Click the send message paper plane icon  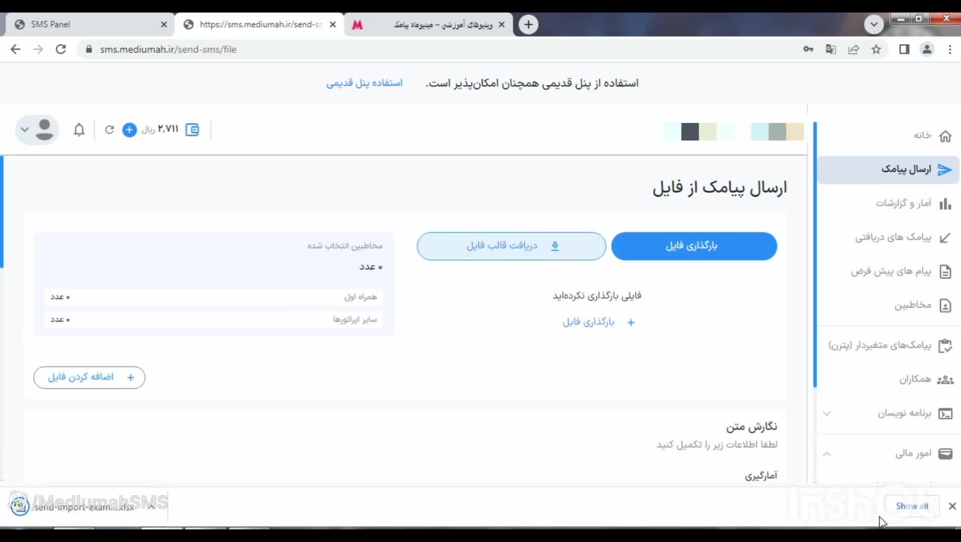(x=945, y=170)
